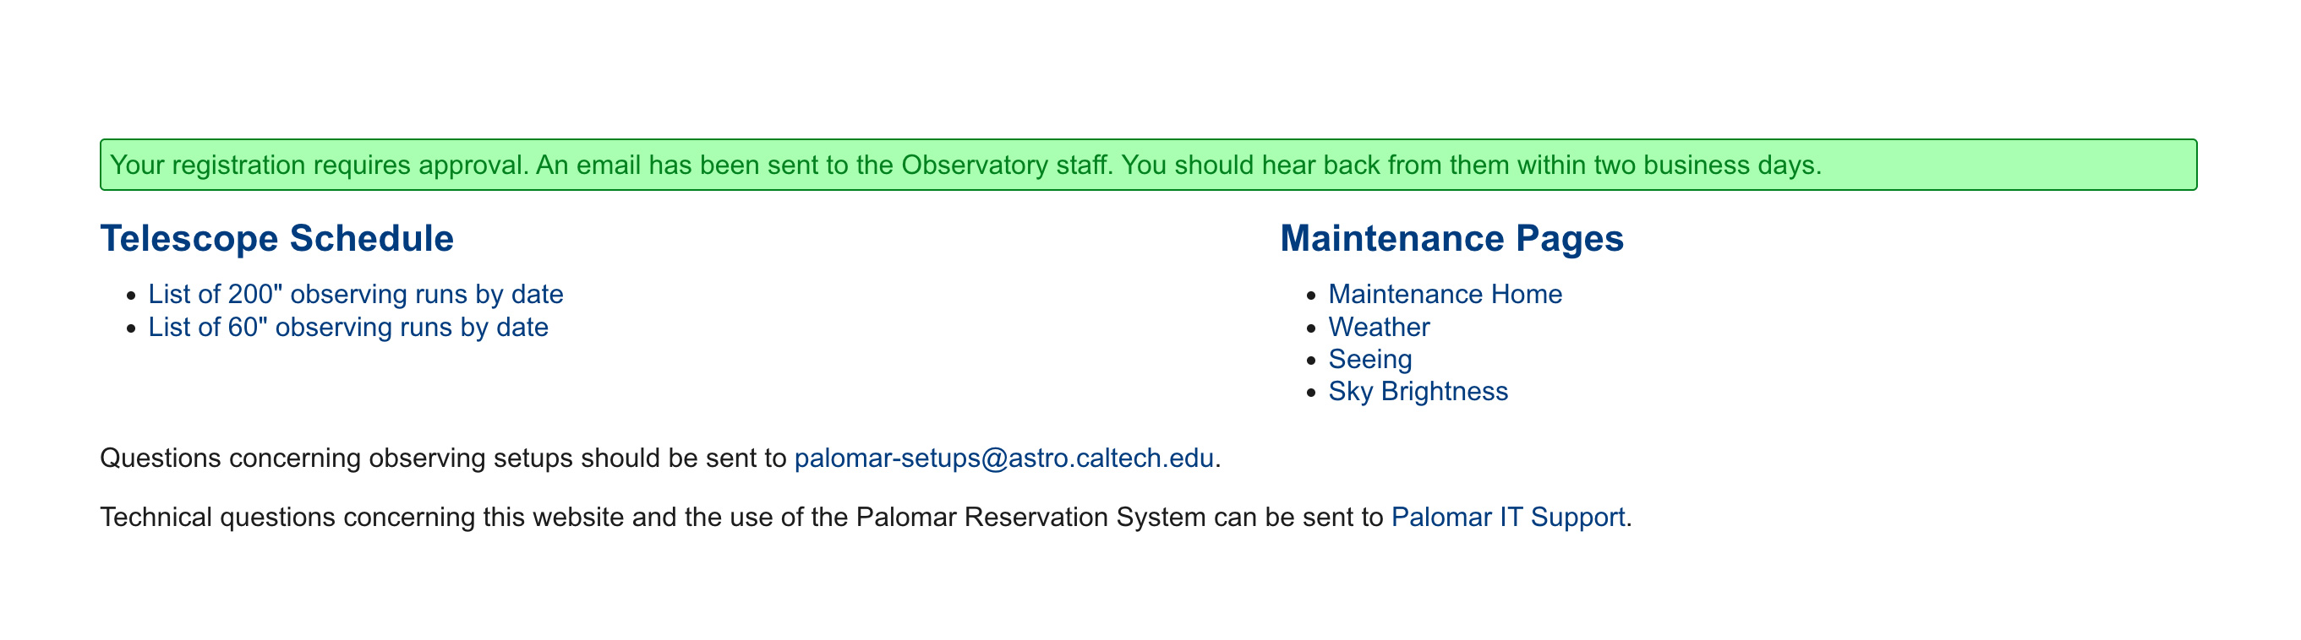
Task: Click the bullet next to Sky Brightness
Action: (x=1311, y=393)
